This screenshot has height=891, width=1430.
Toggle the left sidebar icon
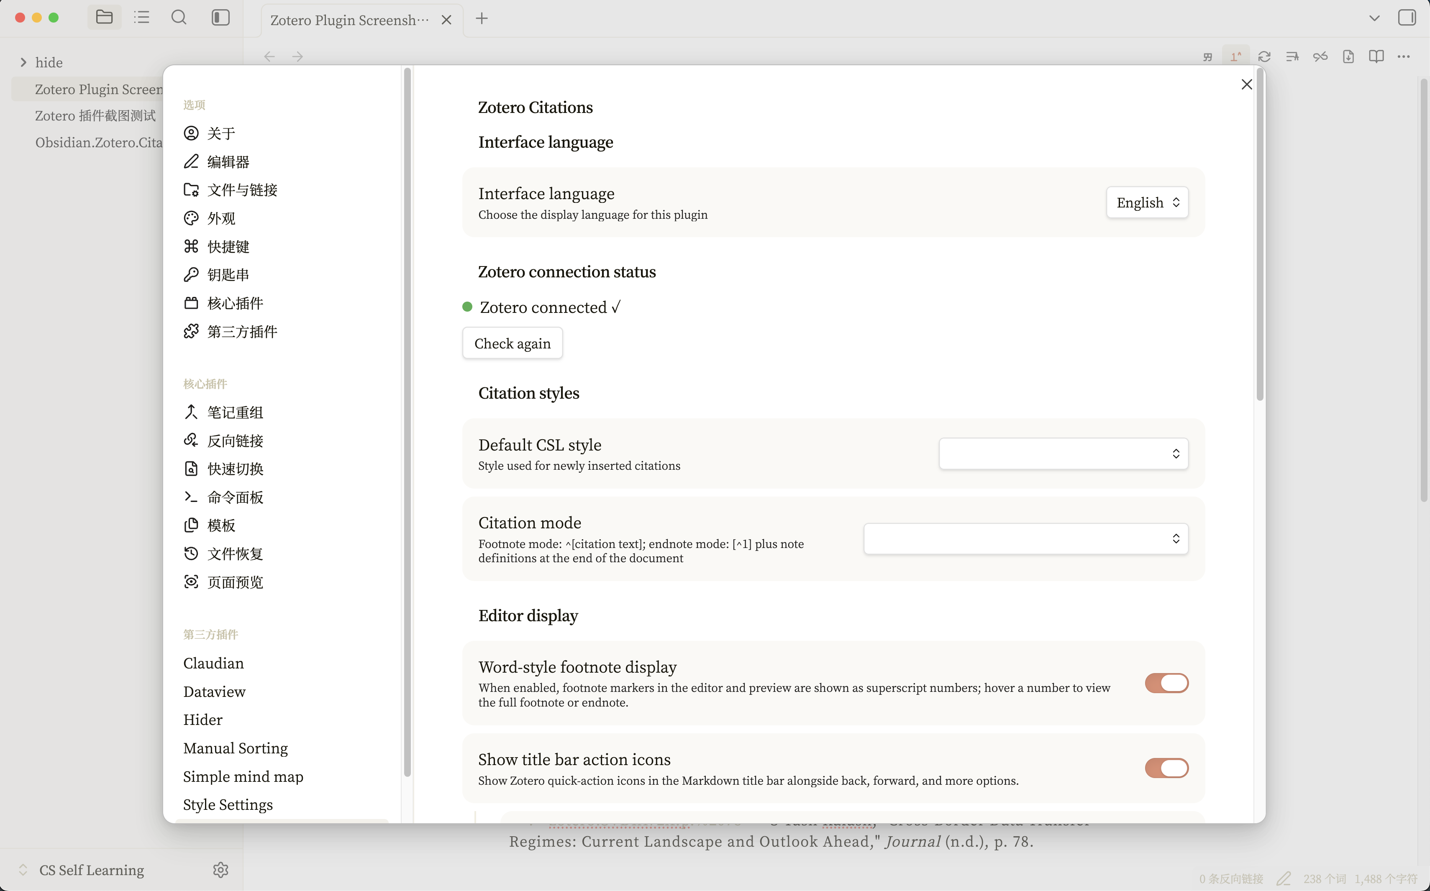(x=220, y=17)
